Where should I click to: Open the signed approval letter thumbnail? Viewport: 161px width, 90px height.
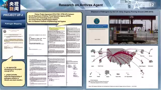click(13, 44)
